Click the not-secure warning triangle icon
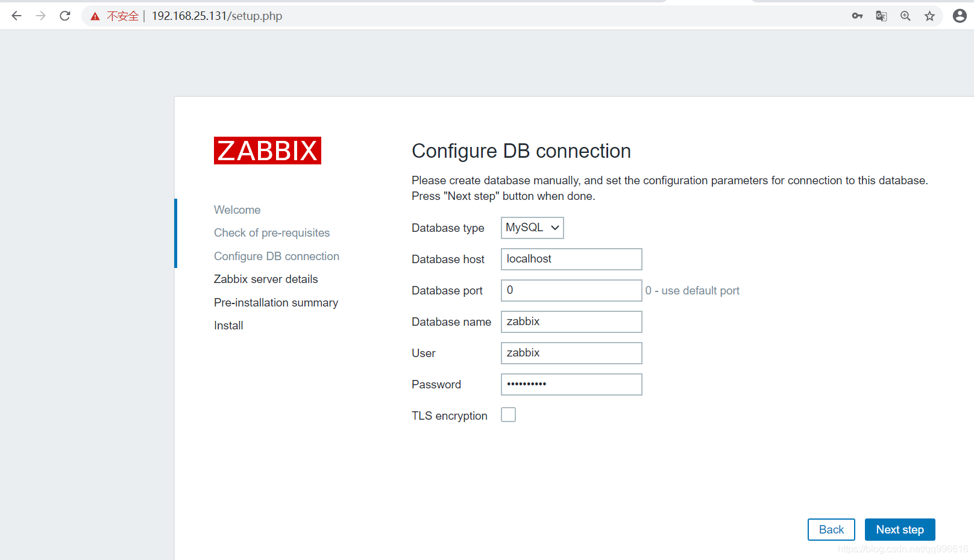Viewport: 974px width, 560px height. pyautogui.click(x=95, y=16)
